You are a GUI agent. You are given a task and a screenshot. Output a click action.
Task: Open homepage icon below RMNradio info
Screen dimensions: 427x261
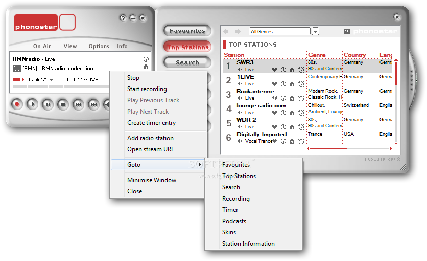point(146,67)
